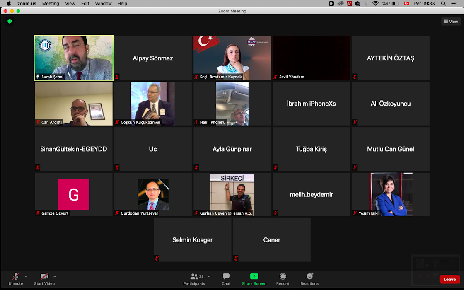Screen dimensions: 464x290
Task: Open the Window menu in menu bar
Action: 103,3
